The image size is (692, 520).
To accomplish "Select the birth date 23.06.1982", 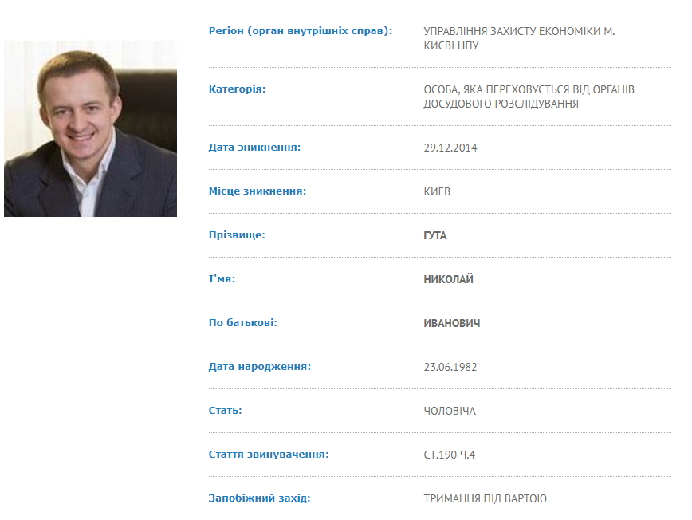I will click(x=450, y=367).
